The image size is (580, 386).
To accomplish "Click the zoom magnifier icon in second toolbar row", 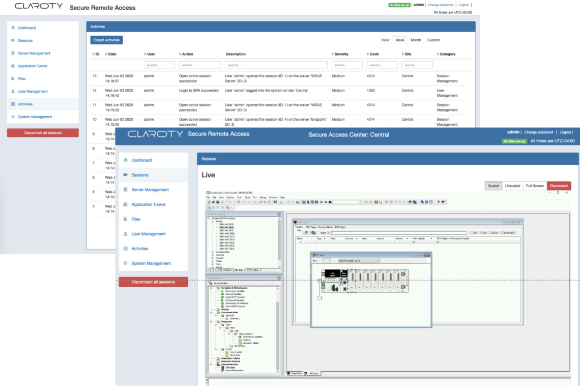I will point(228,208).
